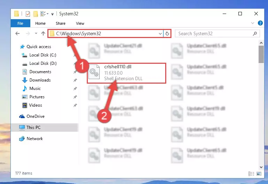Viewport: 268px width, 184px height.
Task: Go up one folder level
Action: (43, 33)
